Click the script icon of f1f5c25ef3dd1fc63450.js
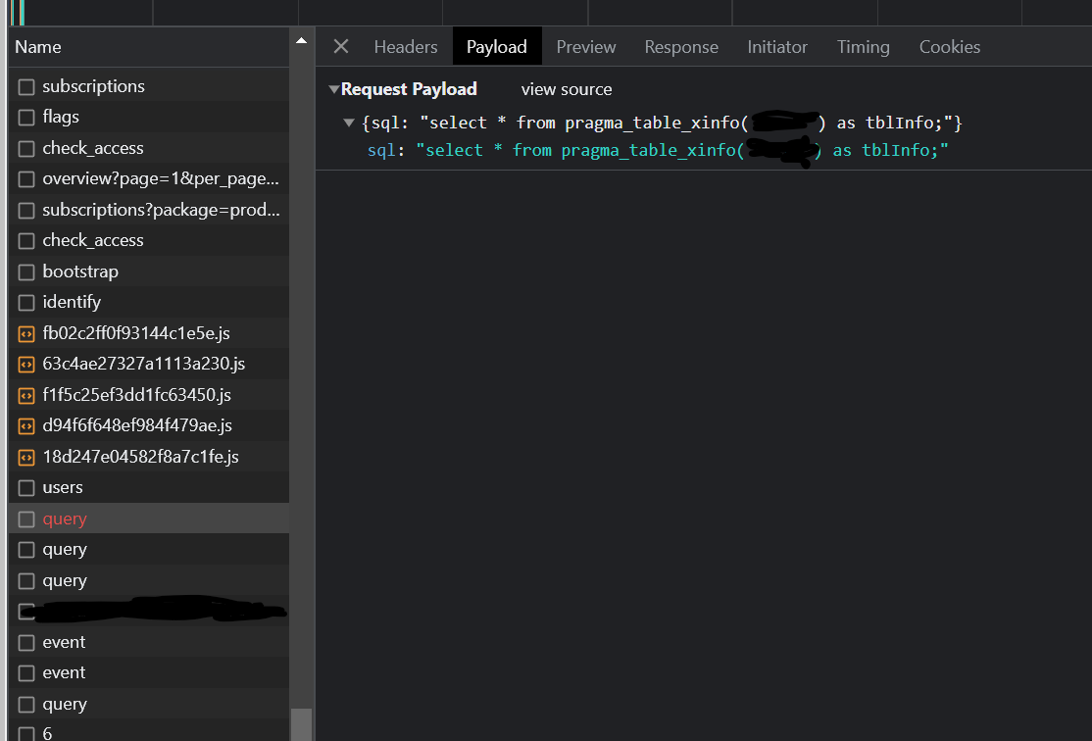The image size is (1092, 741). pos(26,396)
